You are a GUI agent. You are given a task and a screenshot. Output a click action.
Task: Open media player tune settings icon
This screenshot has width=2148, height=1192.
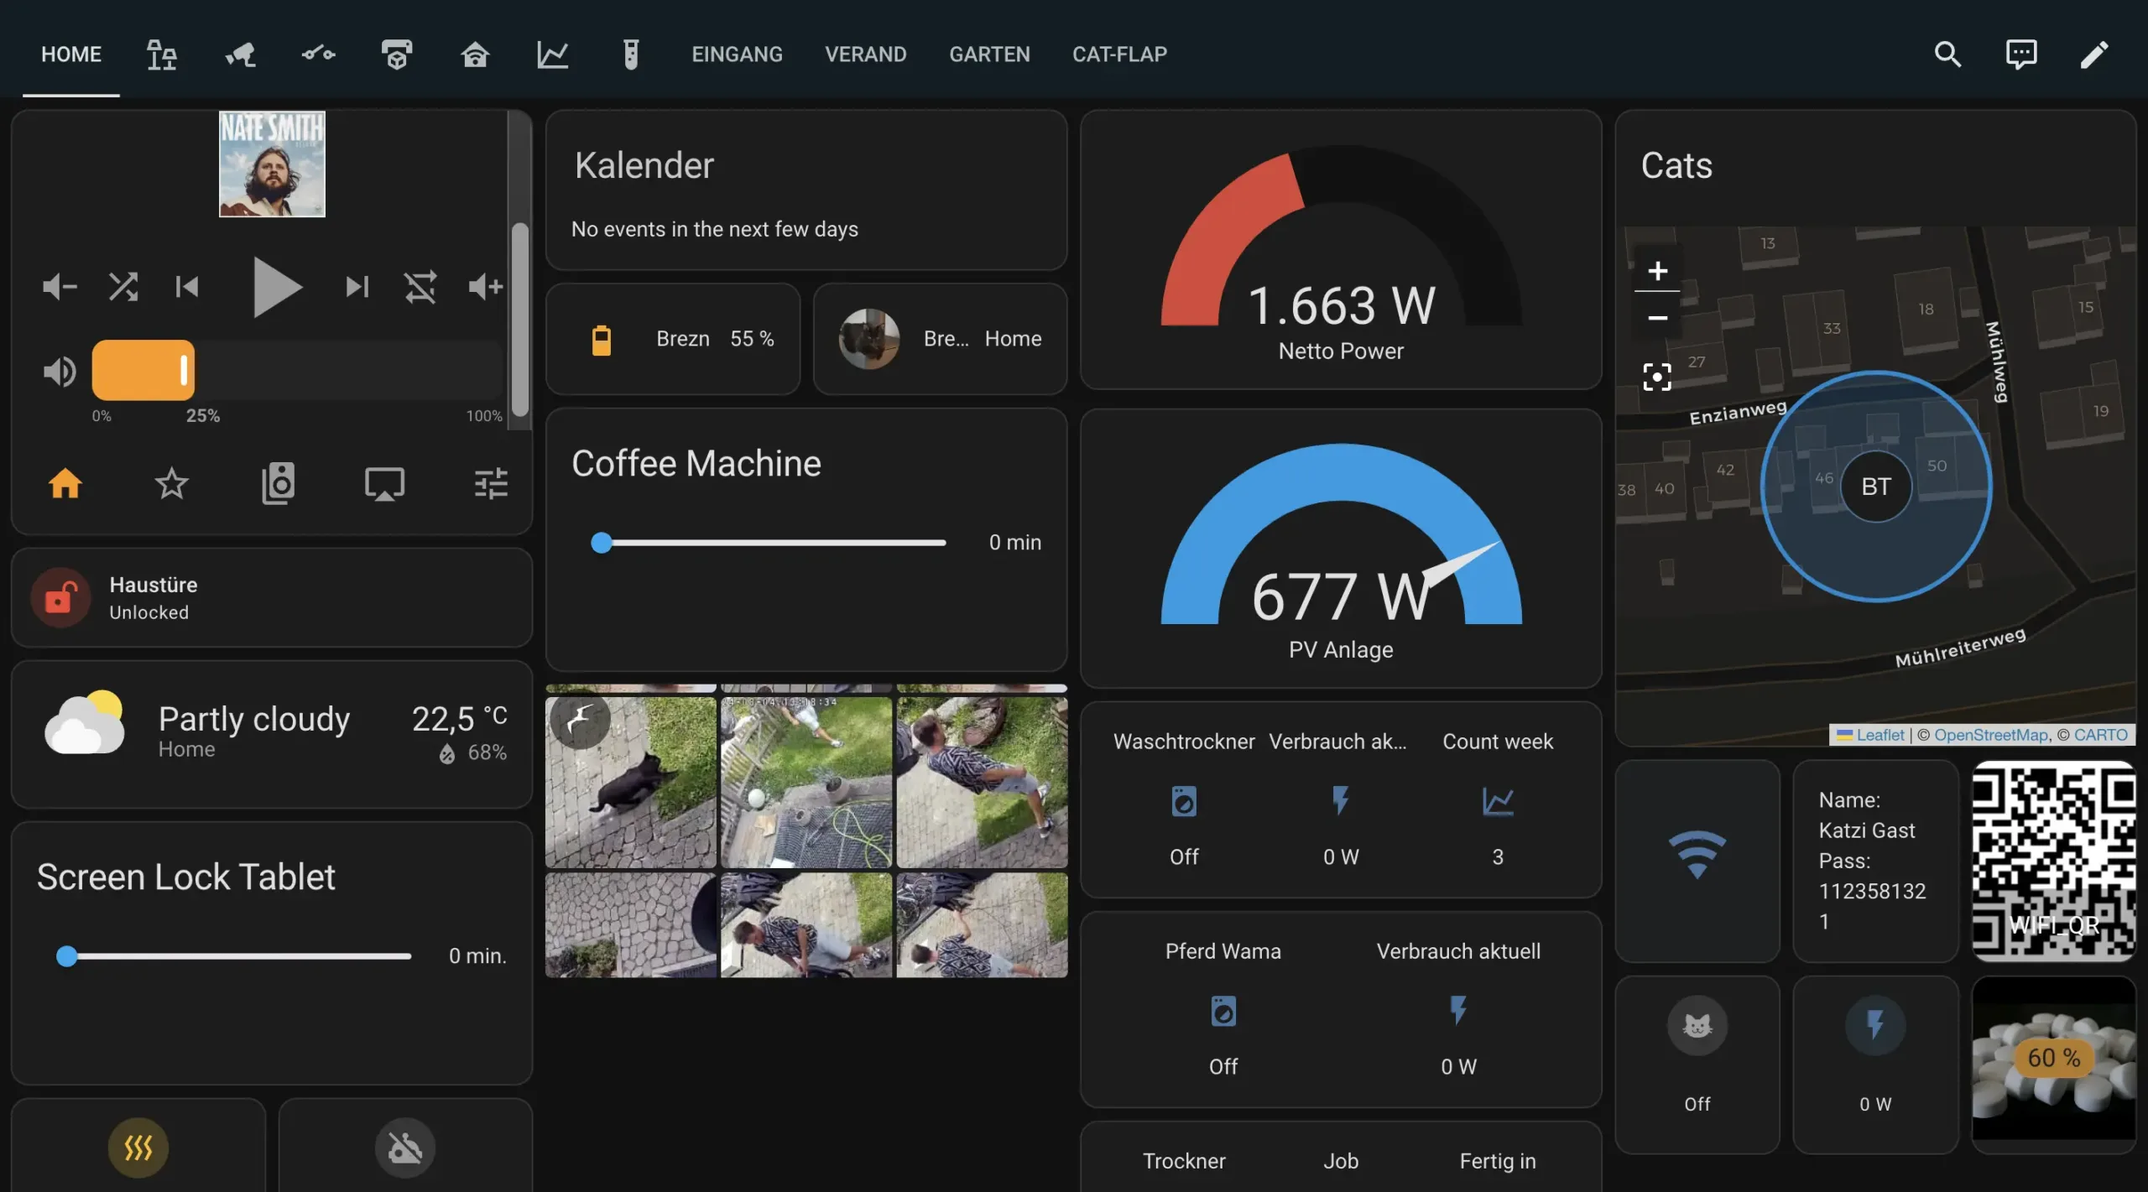pos(491,484)
